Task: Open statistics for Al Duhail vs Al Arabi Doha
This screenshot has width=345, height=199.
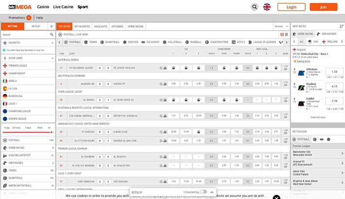Action: coord(165,100)
